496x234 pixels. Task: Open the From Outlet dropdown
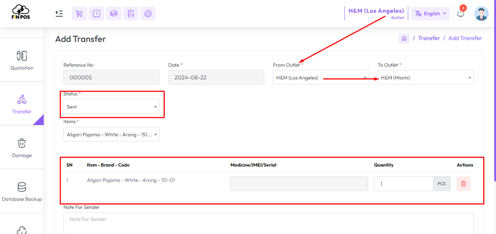point(321,78)
